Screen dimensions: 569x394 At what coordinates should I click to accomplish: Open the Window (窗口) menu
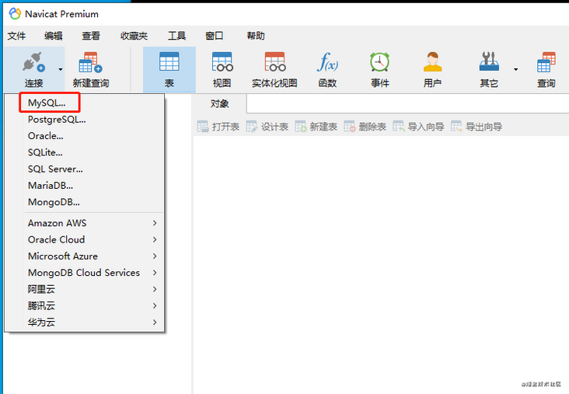[x=214, y=36]
